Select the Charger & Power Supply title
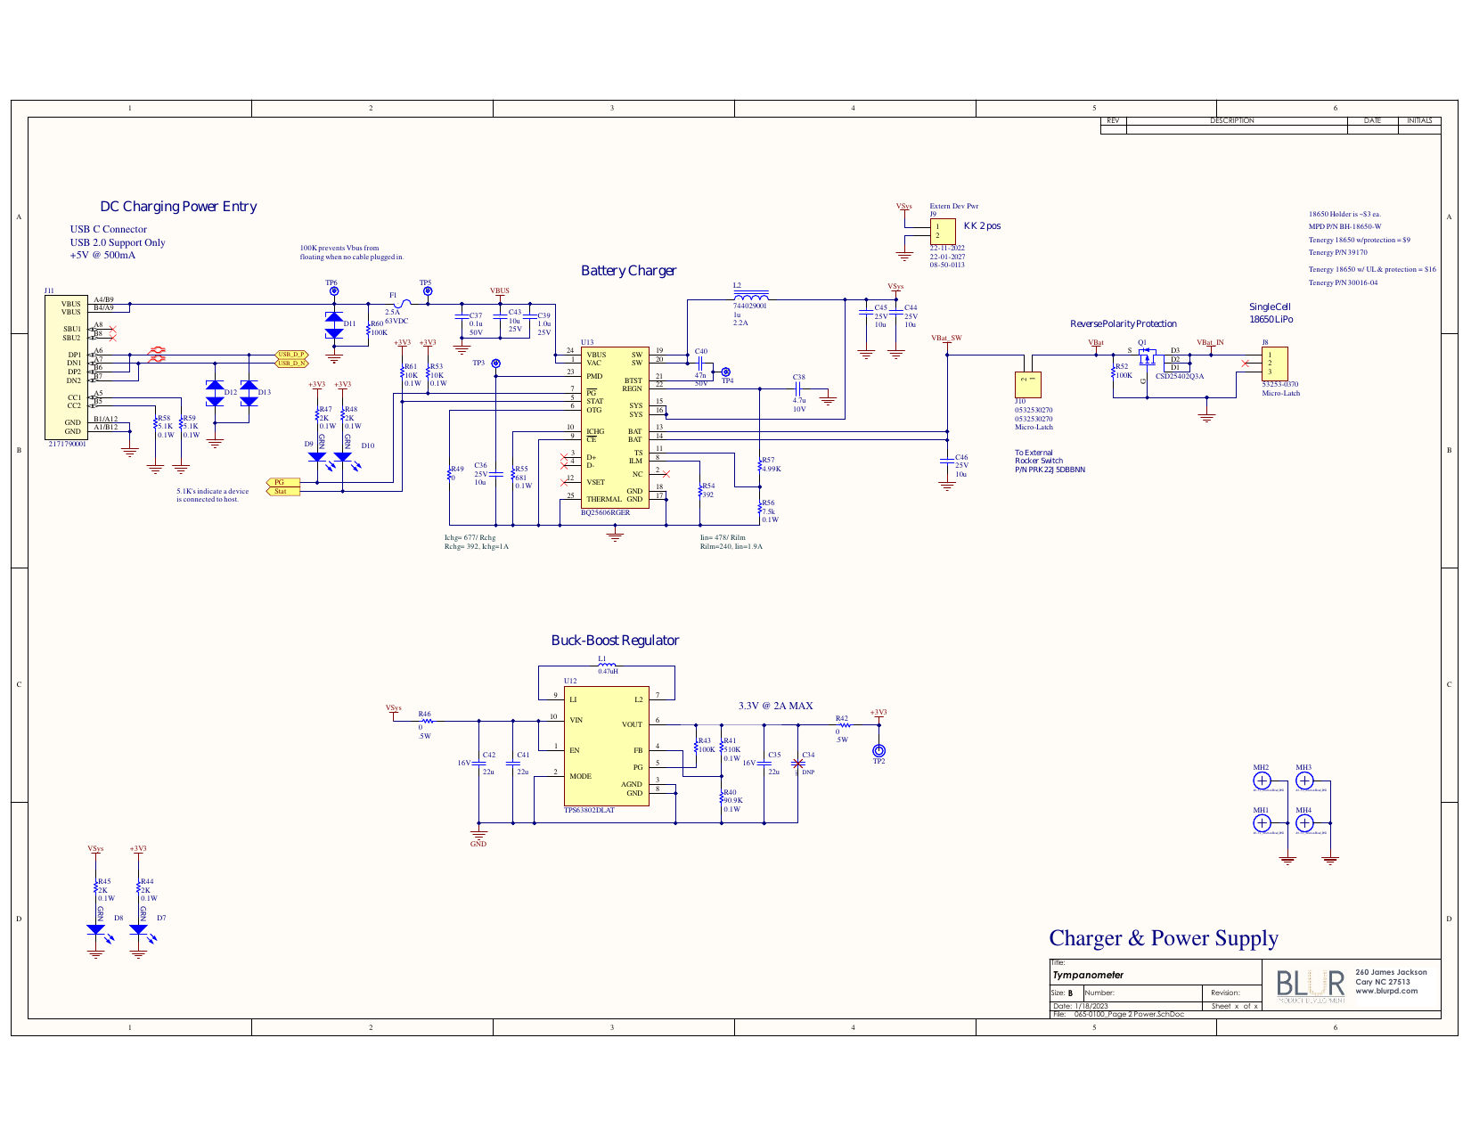 coord(1163,938)
